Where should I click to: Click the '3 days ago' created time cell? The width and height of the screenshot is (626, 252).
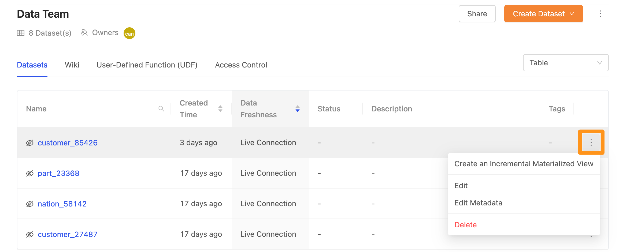point(198,142)
